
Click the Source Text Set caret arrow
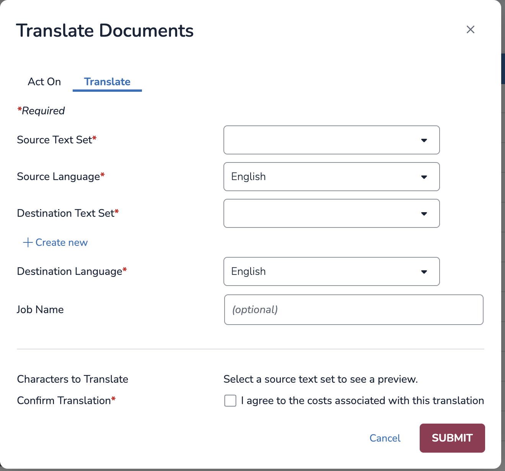click(424, 140)
